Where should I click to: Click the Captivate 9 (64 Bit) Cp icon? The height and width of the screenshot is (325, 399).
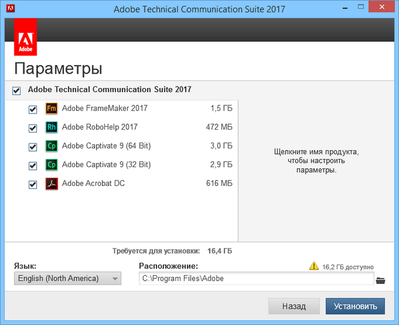[x=52, y=147]
